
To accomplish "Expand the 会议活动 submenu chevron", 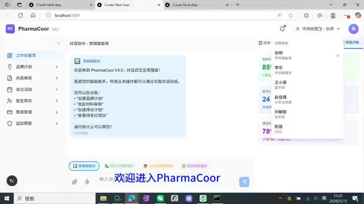I will (56, 89).
